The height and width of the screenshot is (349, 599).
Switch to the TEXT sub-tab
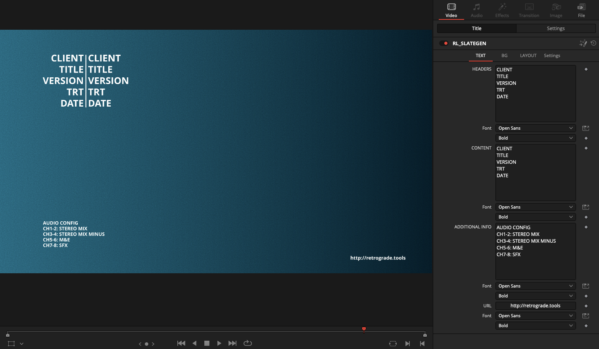click(480, 56)
